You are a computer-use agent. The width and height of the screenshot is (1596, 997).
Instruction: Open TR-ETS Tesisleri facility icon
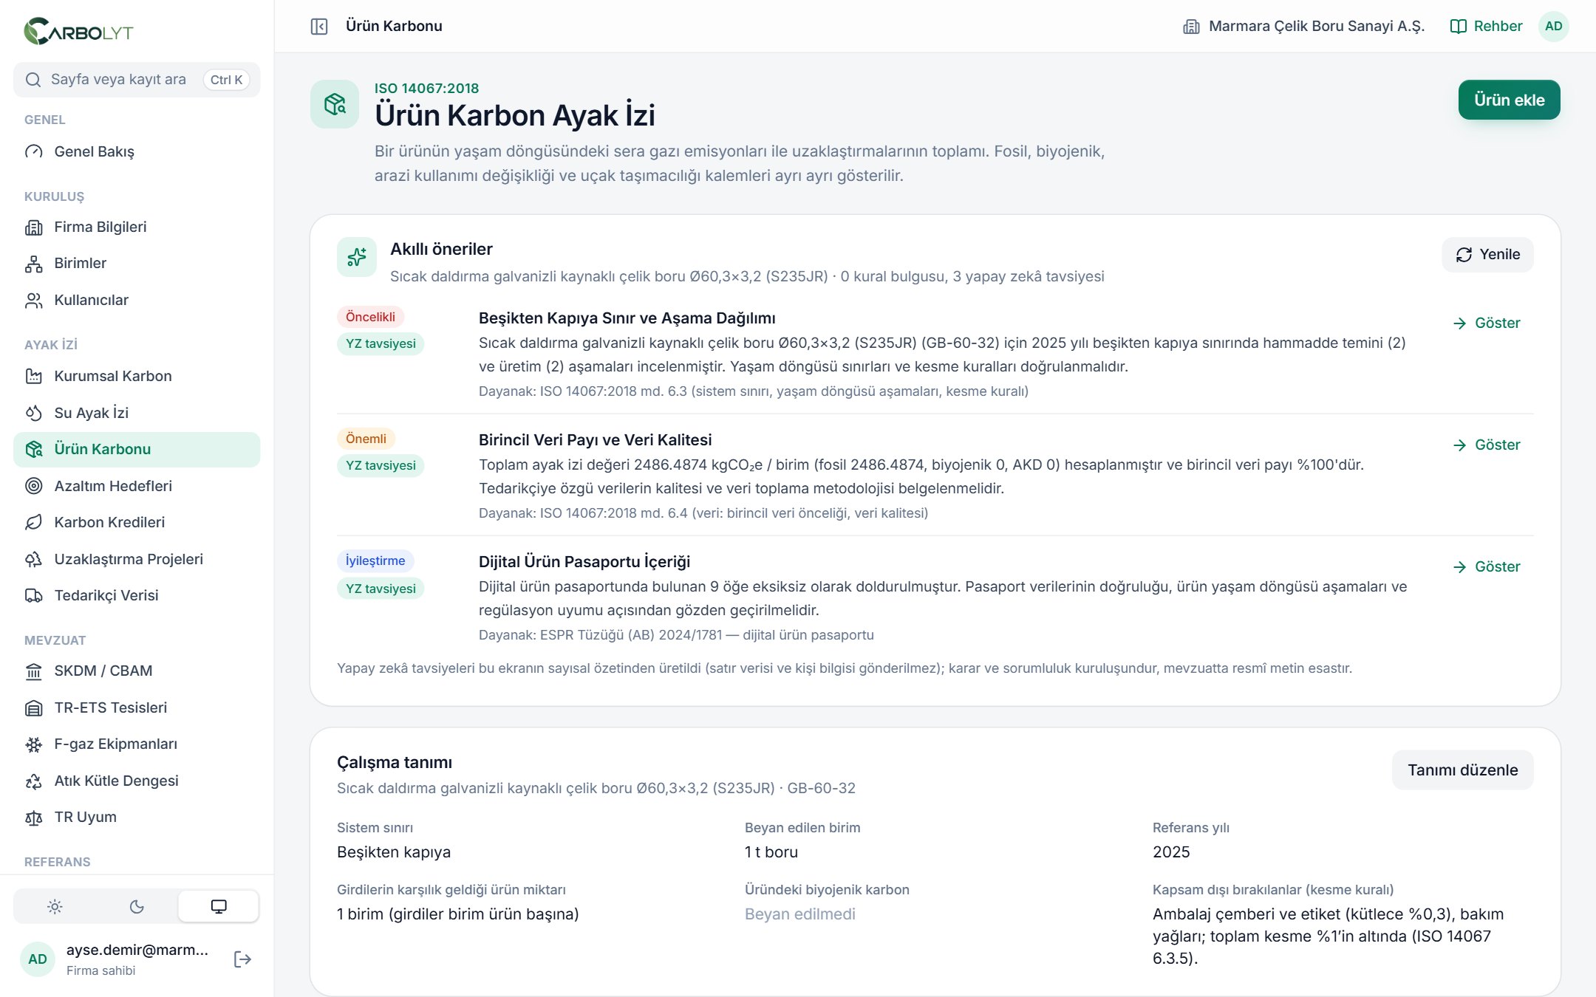pos(34,708)
